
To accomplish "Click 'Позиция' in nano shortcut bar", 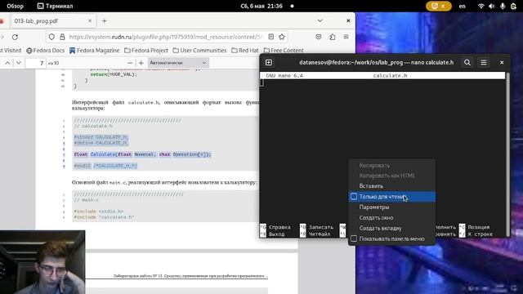I will 478,227.
